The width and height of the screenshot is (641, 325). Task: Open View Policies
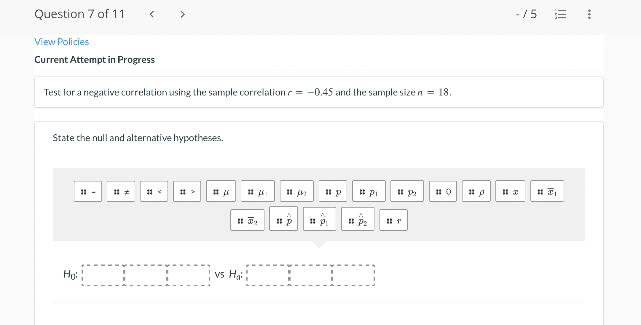click(x=61, y=42)
